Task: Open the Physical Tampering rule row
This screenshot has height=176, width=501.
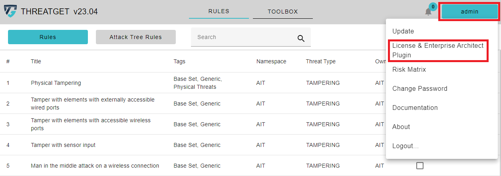Action: [x=56, y=83]
